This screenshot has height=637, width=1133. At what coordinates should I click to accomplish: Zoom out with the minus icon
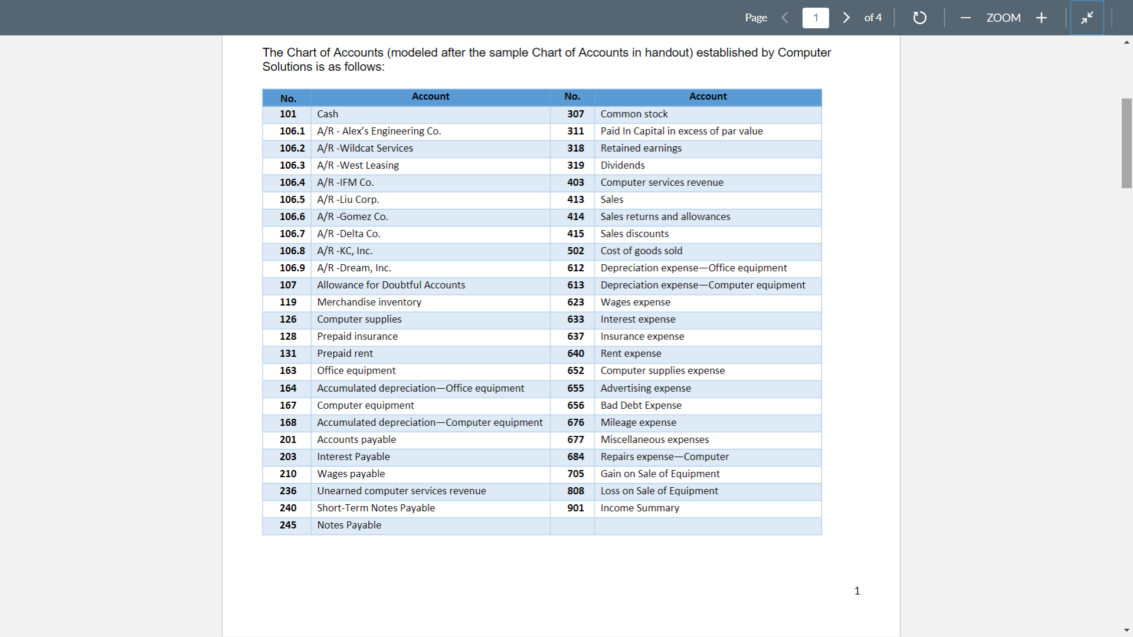click(965, 18)
